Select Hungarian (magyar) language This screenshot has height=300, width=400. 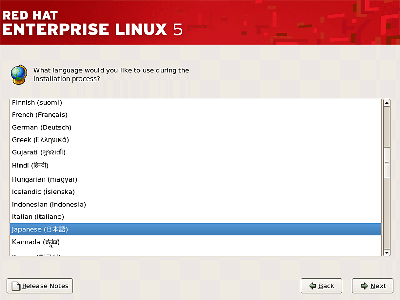coord(195,179)
